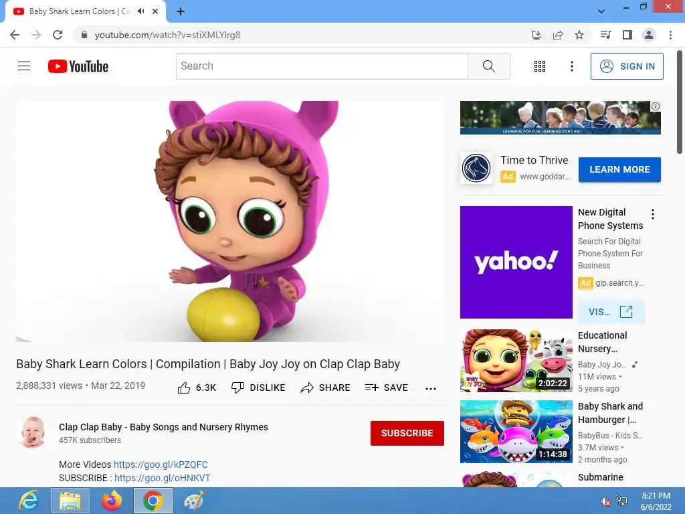
Task: Click the VISIT button on Yahoo ad
Action: [611, 312]
